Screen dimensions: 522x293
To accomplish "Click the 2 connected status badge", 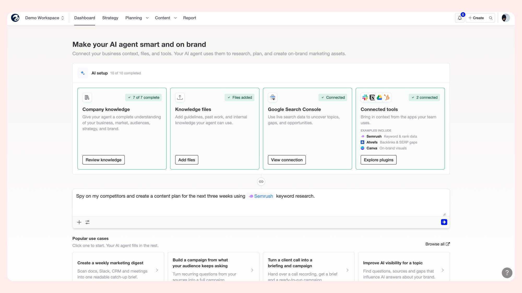I will 424,97.
